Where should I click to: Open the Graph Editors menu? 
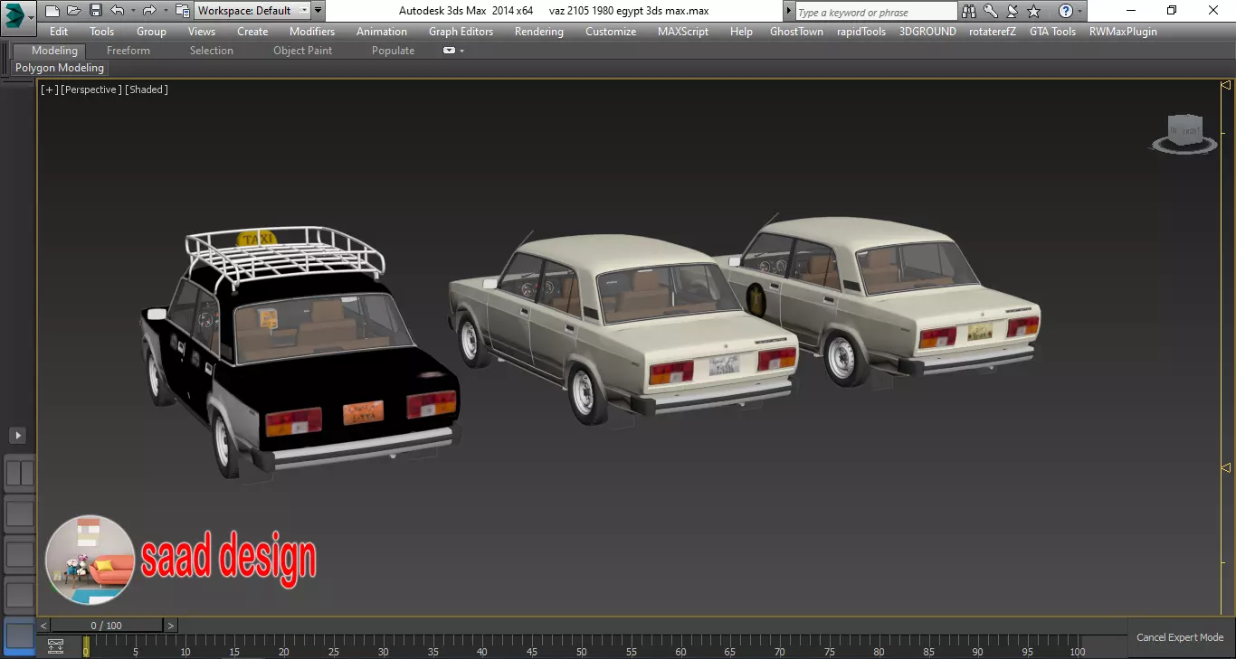click(461, 31)
